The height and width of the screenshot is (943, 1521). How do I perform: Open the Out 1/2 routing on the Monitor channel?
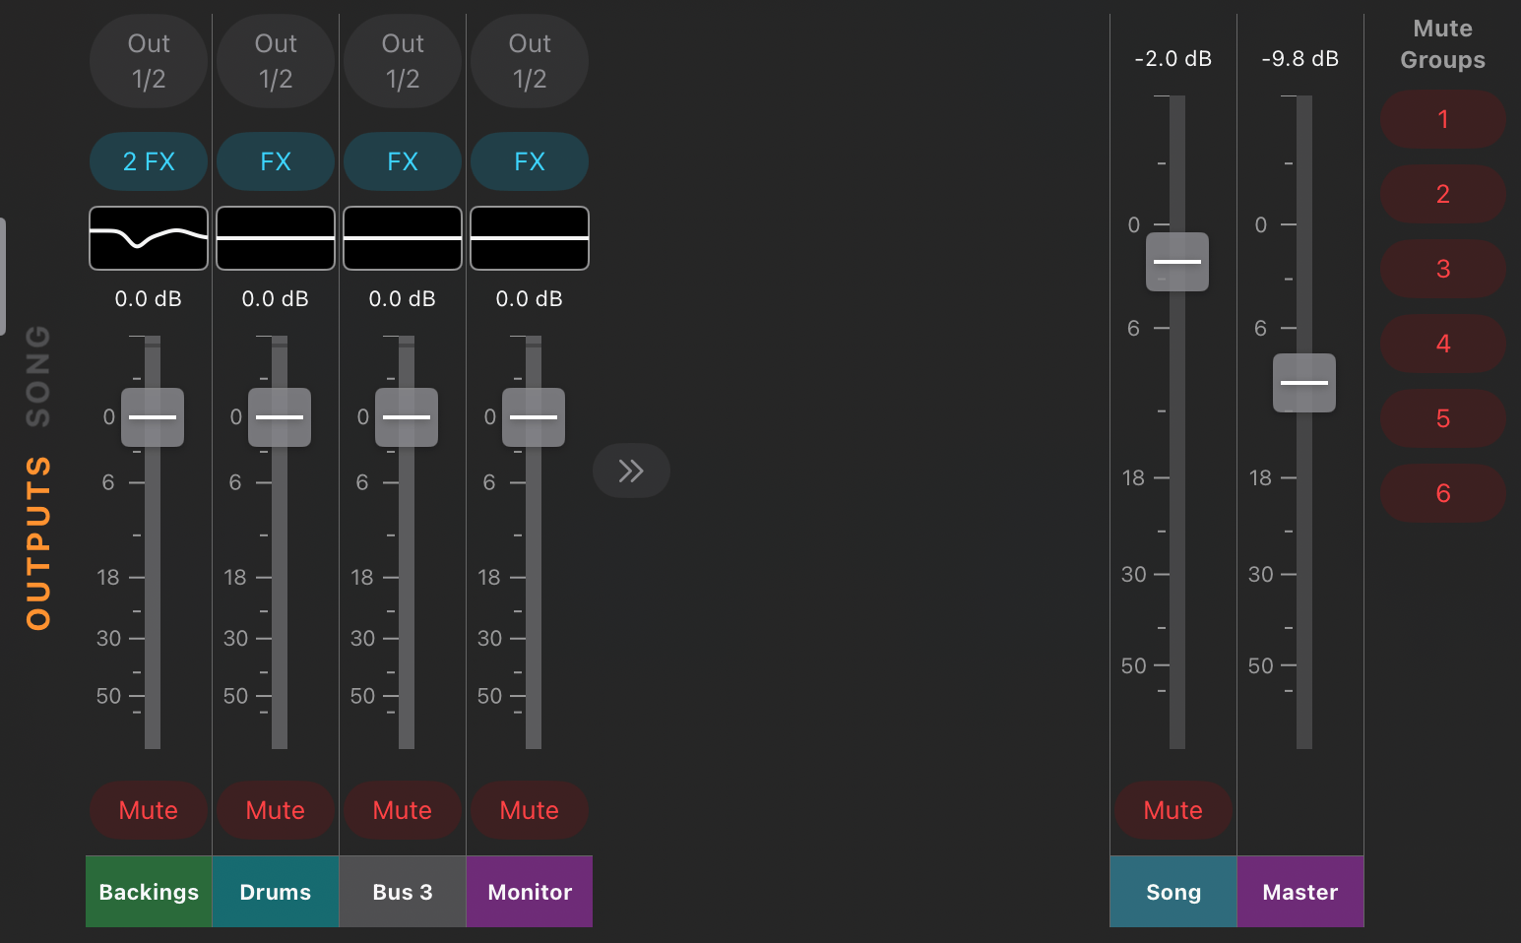pos(529,61)
